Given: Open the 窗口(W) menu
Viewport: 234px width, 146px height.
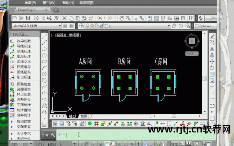Looking at the screenshot, I should (x=49, y=3).
